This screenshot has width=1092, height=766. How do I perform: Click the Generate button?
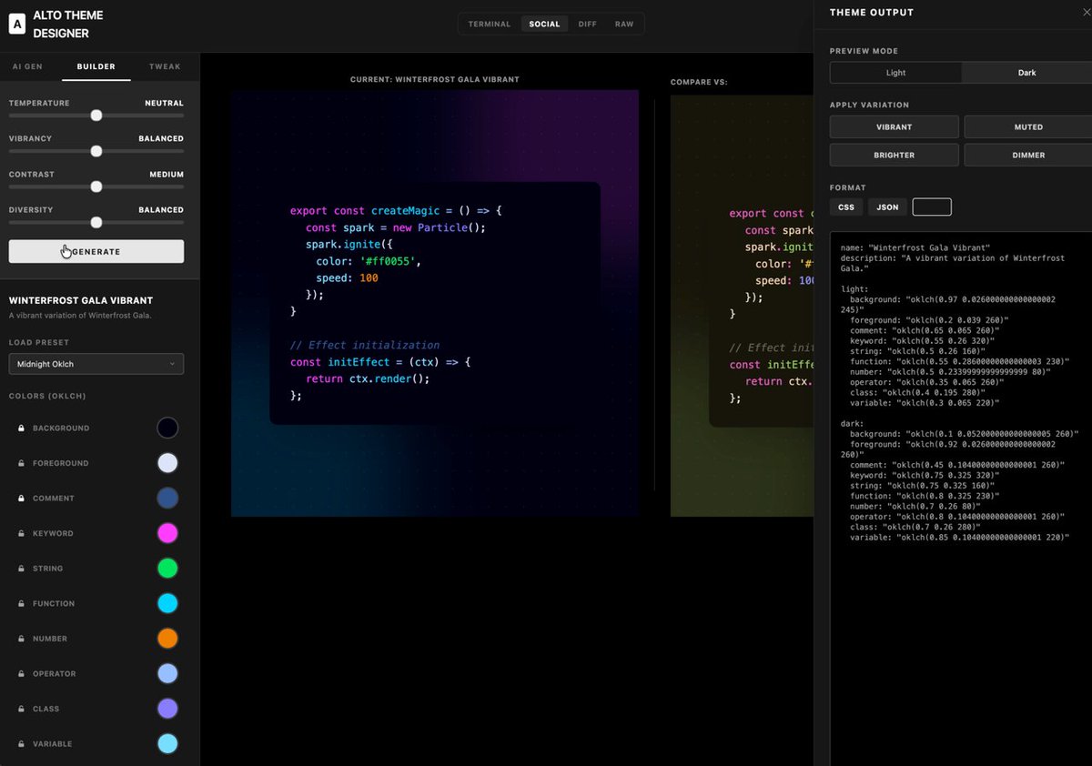tap(96, 251)
